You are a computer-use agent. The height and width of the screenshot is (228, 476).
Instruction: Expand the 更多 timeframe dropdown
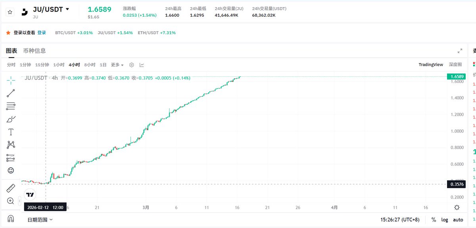point(117,65)
